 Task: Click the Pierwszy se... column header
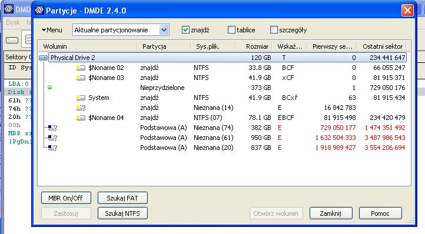[332, 46]
